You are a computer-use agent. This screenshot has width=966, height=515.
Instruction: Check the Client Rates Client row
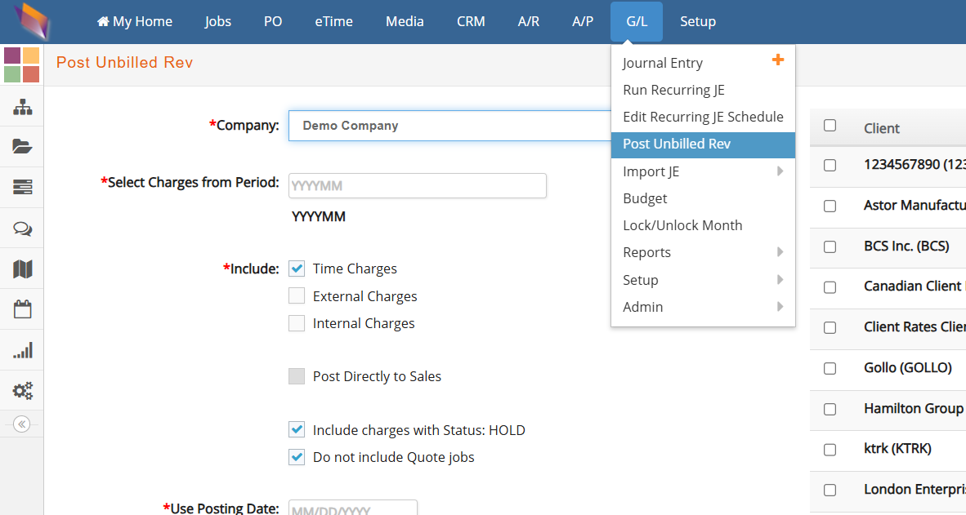(x=830, y=328)
